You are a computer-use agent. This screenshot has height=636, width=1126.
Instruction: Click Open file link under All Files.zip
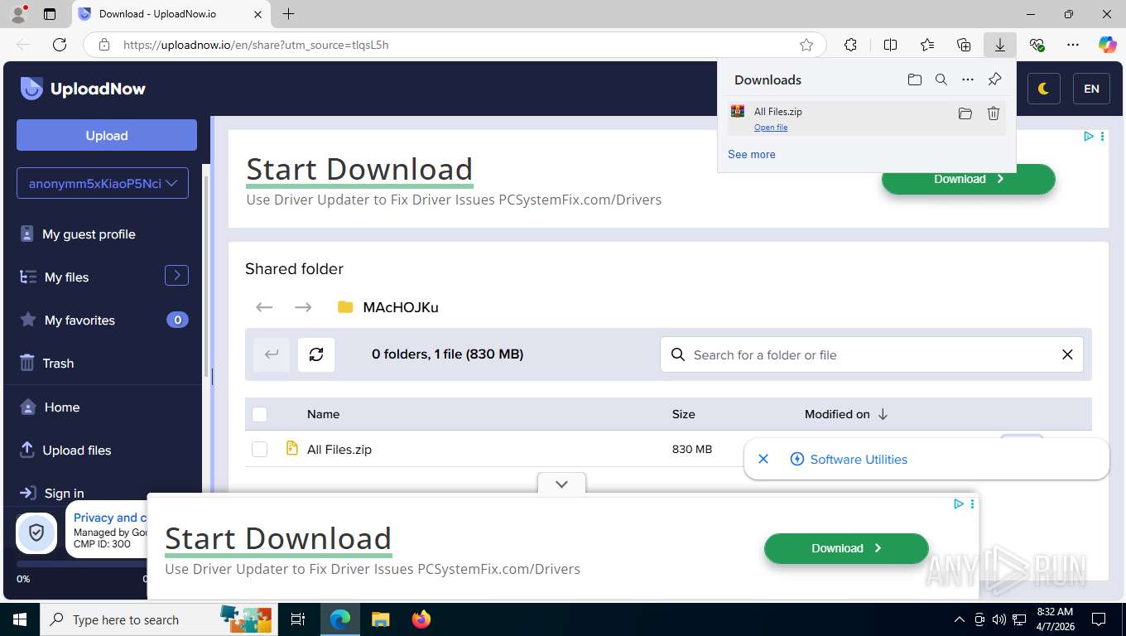point(771,127)
